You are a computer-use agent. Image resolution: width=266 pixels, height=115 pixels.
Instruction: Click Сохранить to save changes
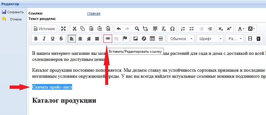(13, 12)
